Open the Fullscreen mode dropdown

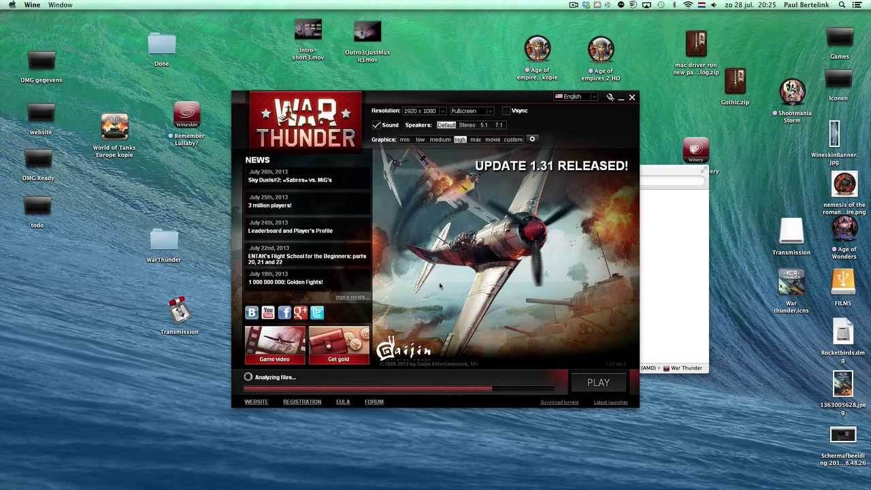(x=472, y=111)
